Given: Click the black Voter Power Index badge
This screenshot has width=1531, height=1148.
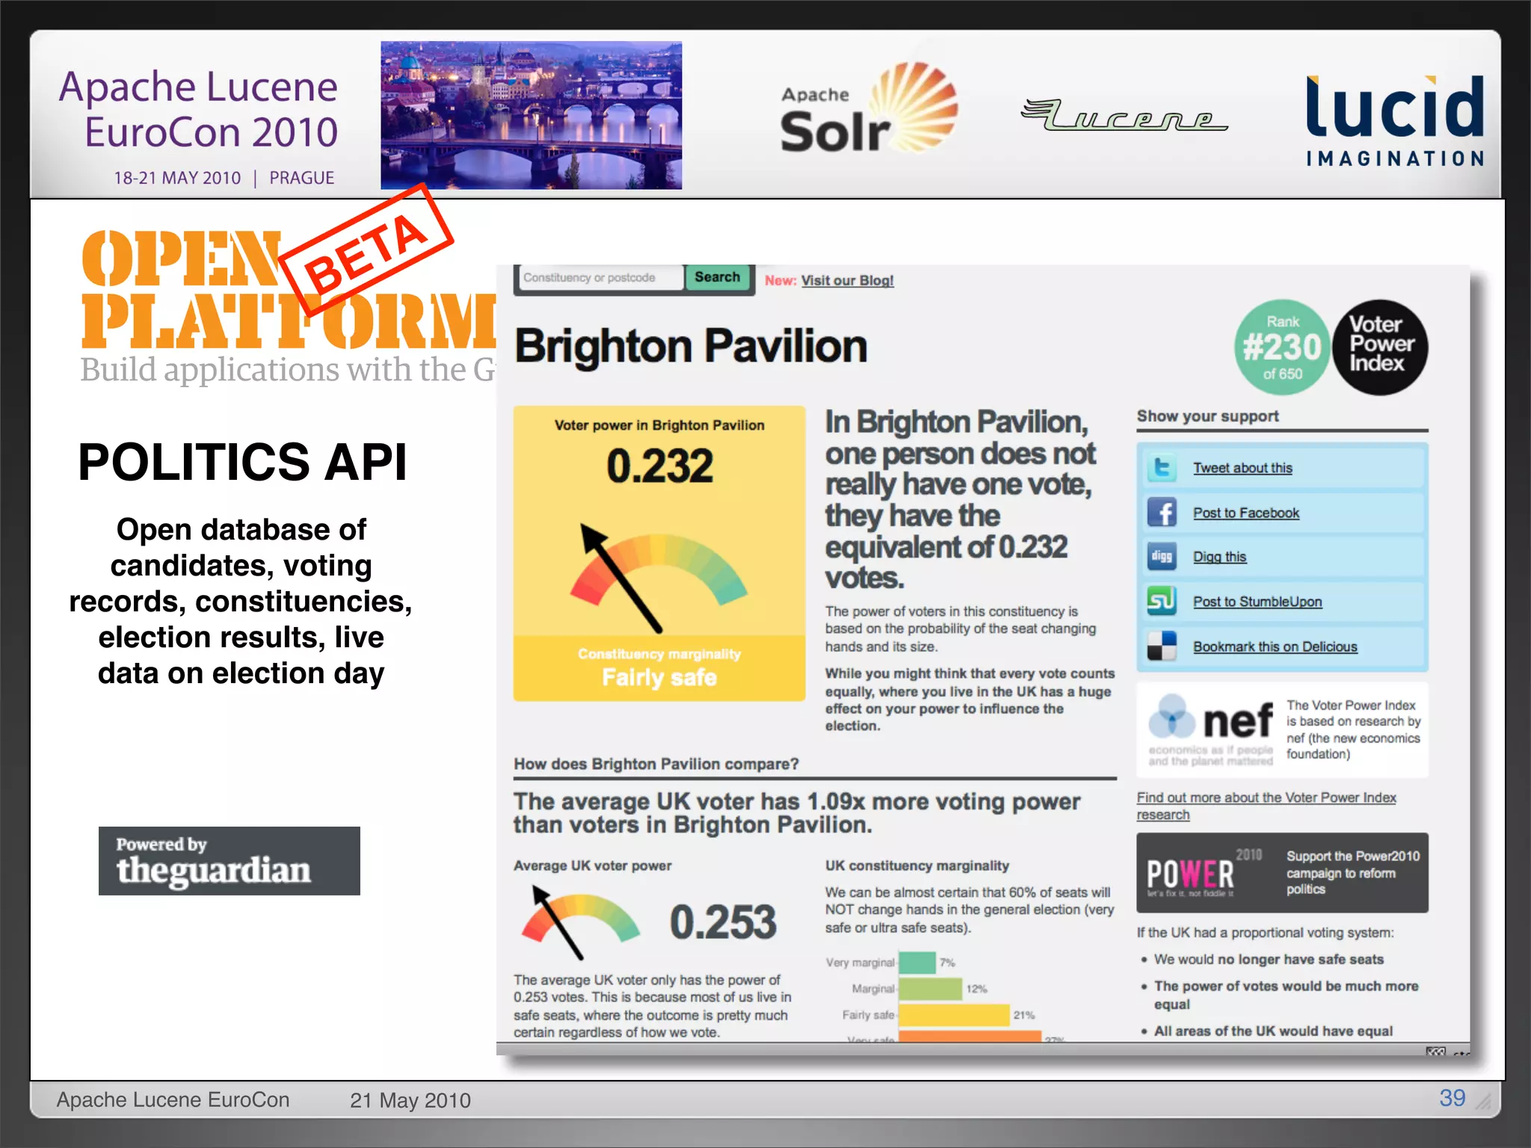Looking at the screenshot, I should [x=1380, y=347].
